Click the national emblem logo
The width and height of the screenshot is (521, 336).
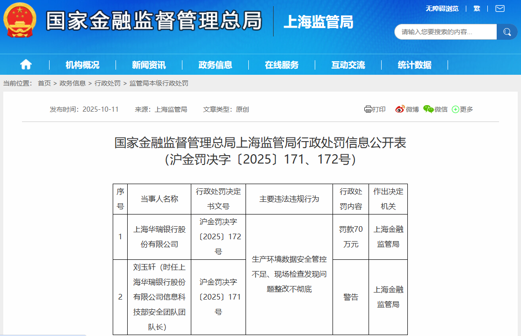click(20, 20)
